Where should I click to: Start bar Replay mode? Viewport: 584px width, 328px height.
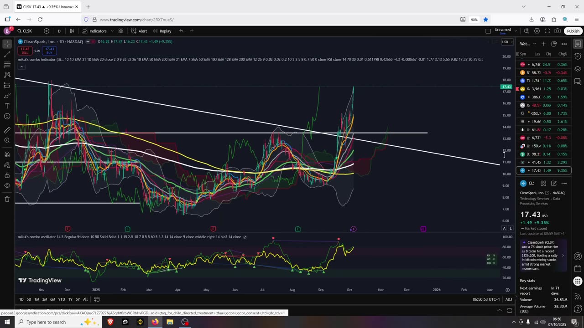point(162,31)
